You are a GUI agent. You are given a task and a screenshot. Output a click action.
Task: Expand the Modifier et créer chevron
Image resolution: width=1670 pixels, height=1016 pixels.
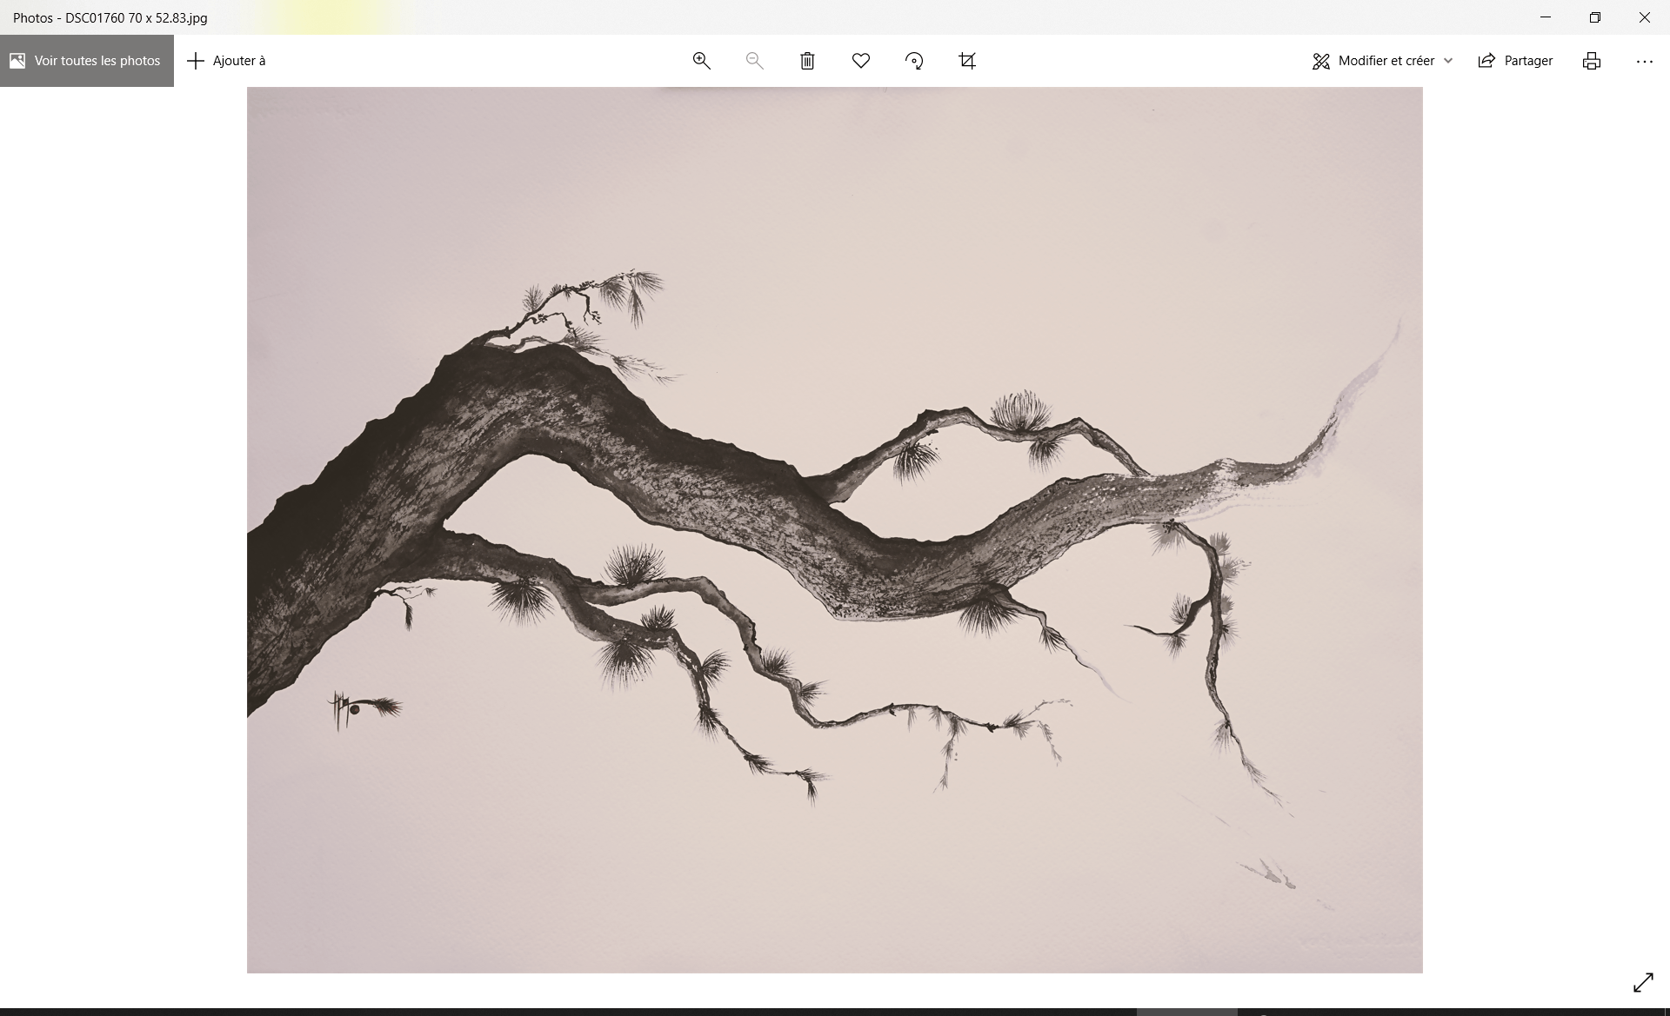(x=1448, y=61)
